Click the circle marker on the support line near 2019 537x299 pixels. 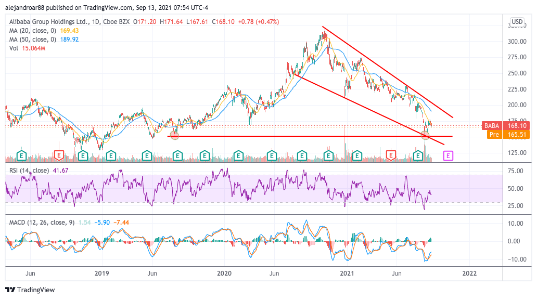coord(175,136)
